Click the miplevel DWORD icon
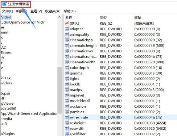 pyautogui.click(x=67, y=95)
